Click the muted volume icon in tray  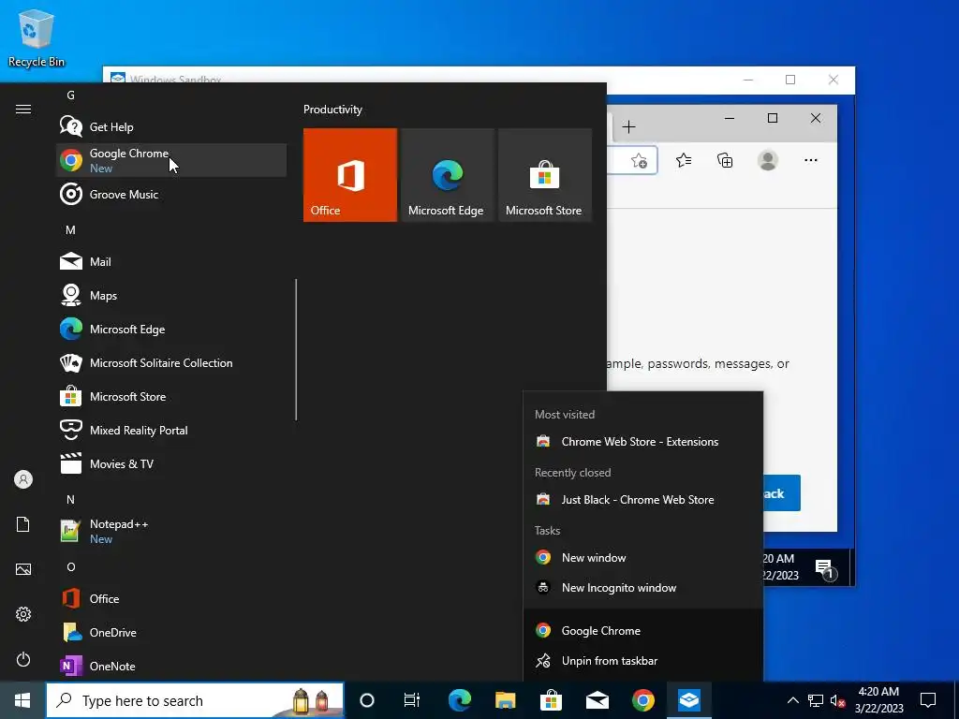pyautogui.click(x=838, y=700)
